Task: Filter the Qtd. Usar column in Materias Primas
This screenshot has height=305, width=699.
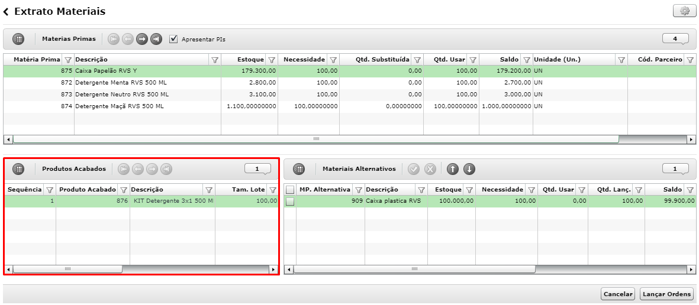Action: 473,60
